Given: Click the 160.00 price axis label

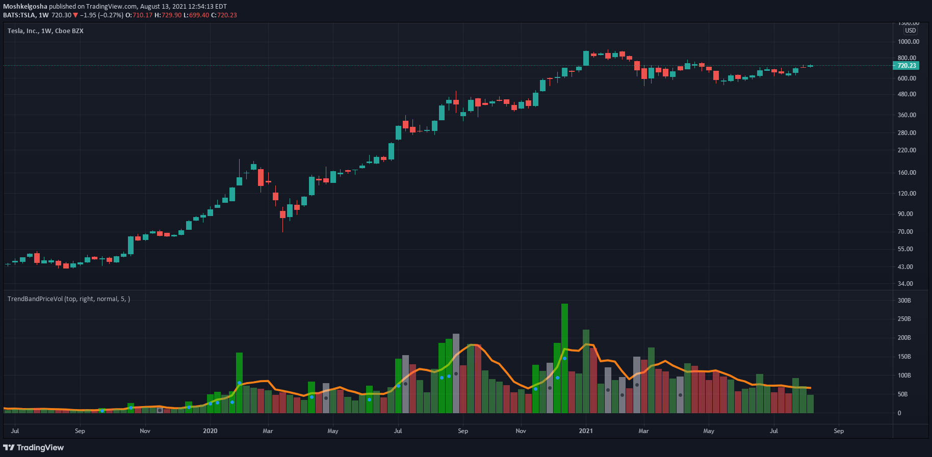Looking at the screenshot, I should (x=907, y=173).
